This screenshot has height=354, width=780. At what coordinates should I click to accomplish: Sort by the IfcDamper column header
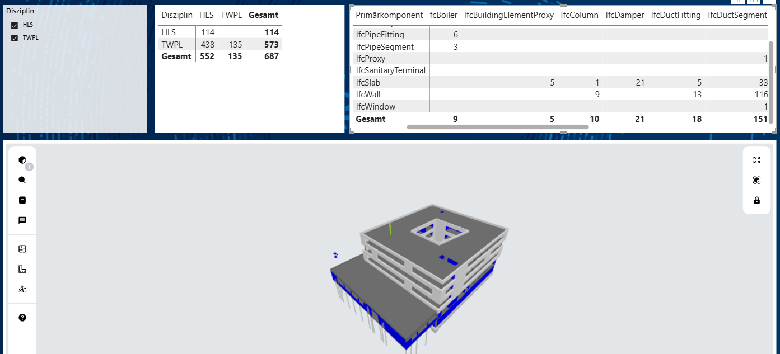coord(625,15)
